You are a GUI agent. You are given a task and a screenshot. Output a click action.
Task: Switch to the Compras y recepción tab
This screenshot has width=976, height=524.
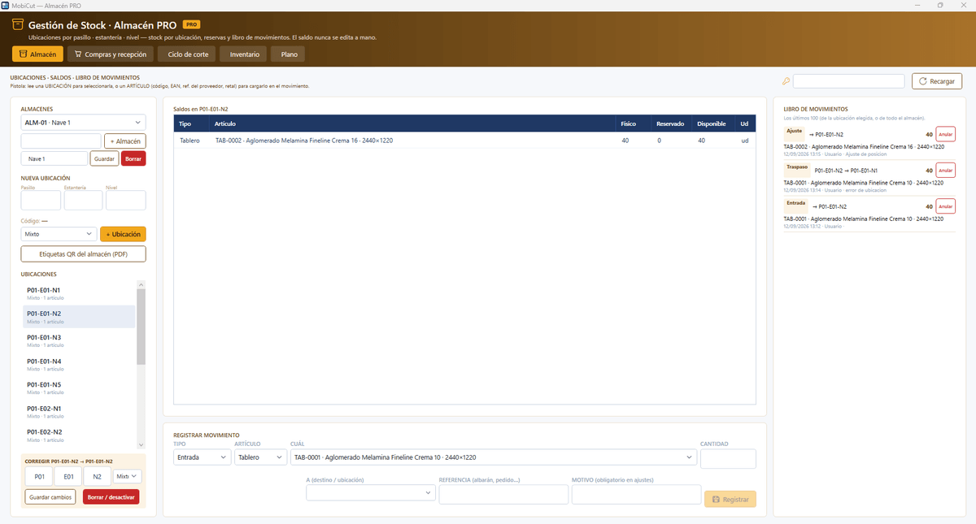pyautogui.click(x=110, y=54)
